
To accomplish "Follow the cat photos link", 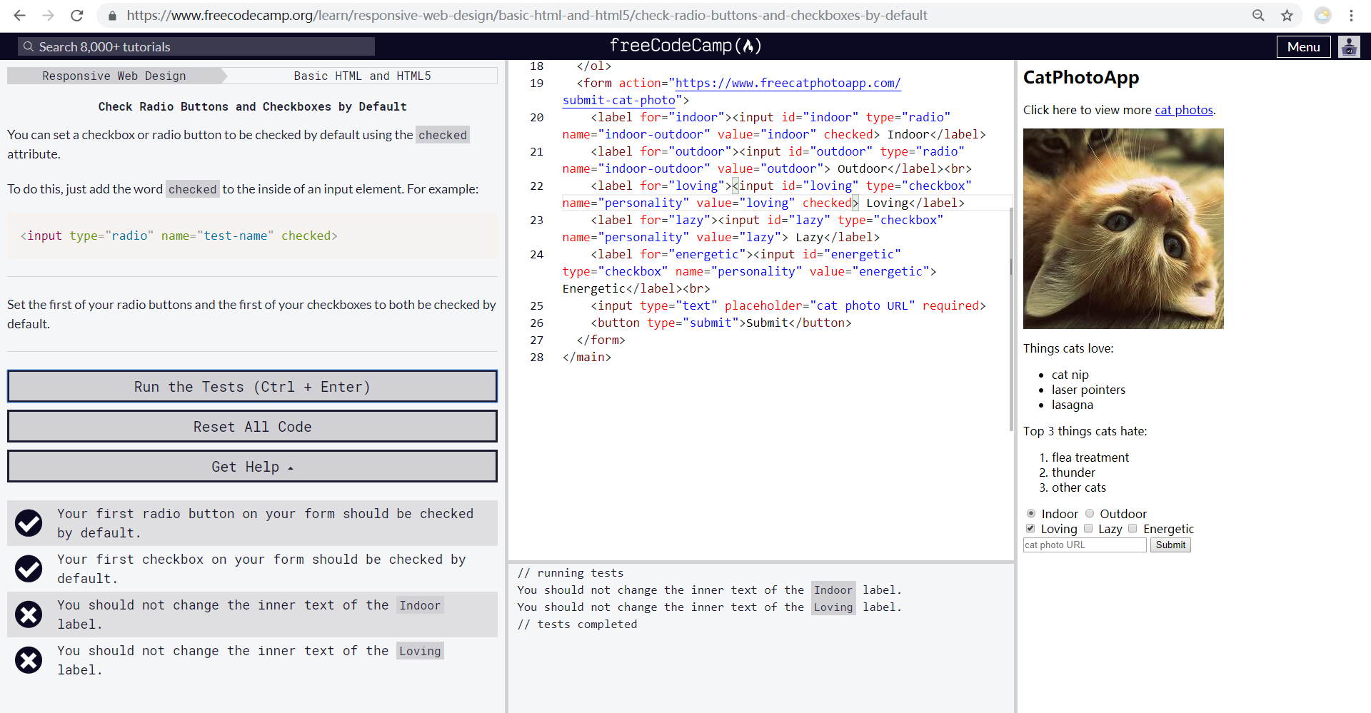I will tap(1184, 110).
